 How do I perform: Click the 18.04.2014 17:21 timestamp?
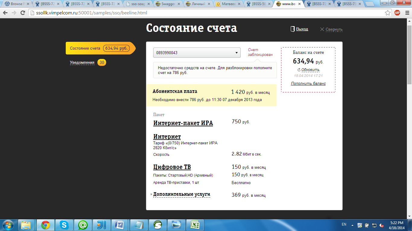coord(308,76)
